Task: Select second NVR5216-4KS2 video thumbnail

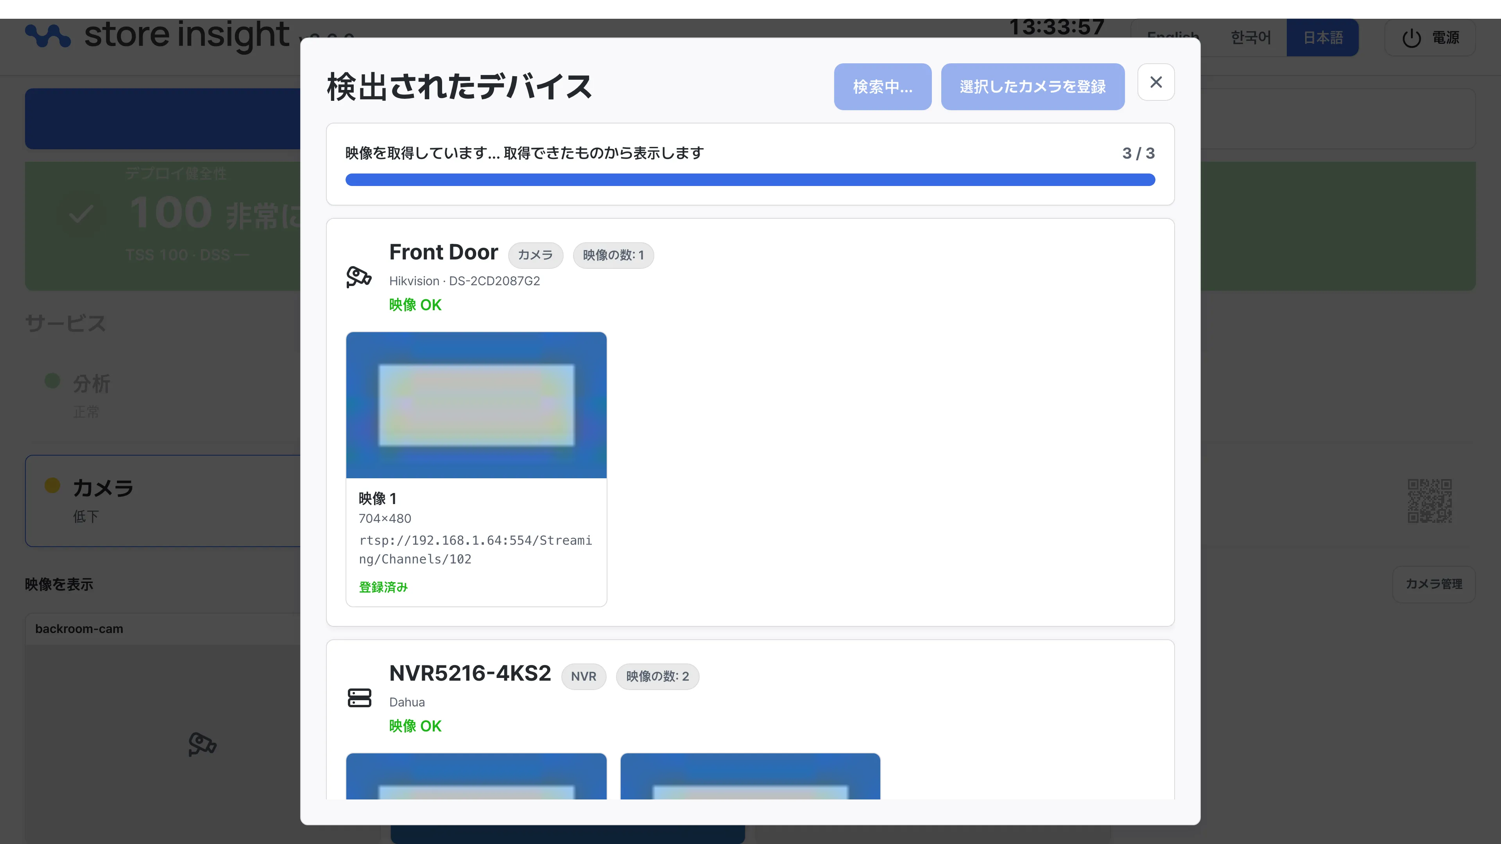Action: coord(750,776)
